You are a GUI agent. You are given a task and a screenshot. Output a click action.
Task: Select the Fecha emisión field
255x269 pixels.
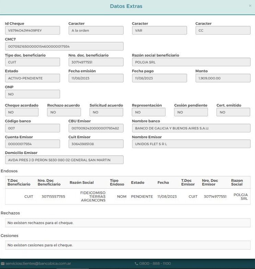(96, 78)
